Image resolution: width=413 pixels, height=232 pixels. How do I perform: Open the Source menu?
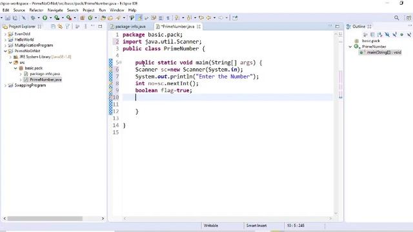coord(19,10)
